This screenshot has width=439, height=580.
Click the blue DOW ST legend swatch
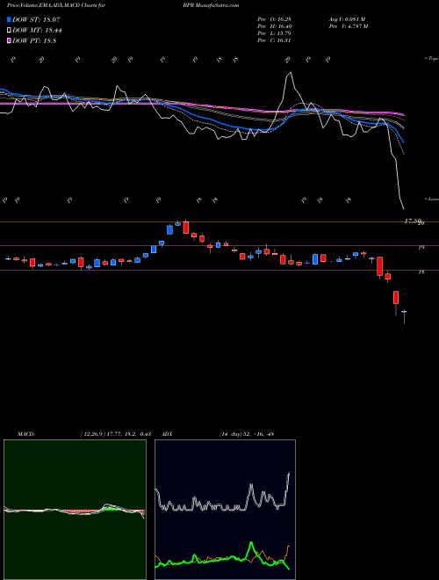click(x=9, y=19)
